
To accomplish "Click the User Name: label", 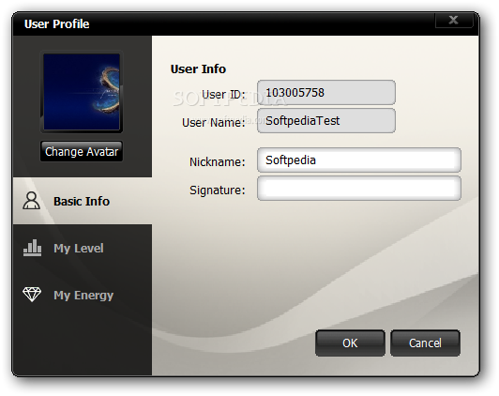I will [214, 122].
